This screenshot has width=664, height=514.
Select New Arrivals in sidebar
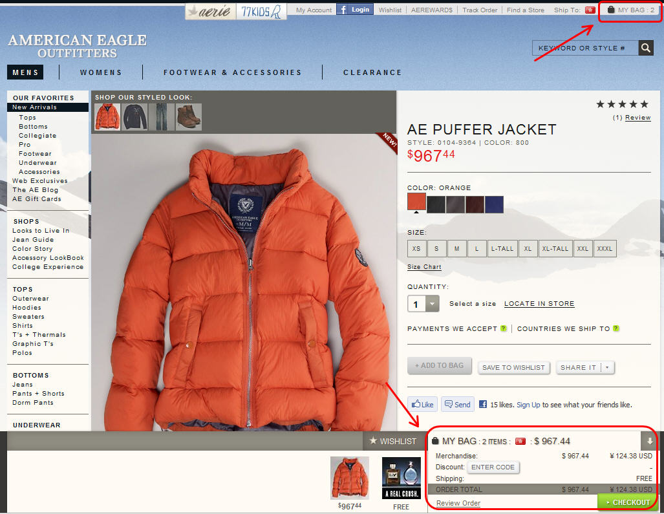(x=48, y=107)
